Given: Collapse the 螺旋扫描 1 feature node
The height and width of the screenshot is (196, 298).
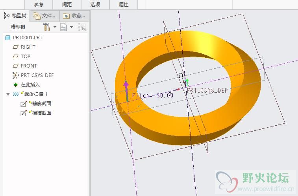Looking at the screenshot, I should [x=8, y=94].
